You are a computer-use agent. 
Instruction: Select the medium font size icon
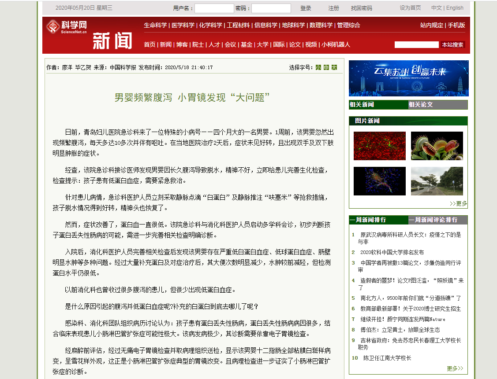(x=326, y=67)
